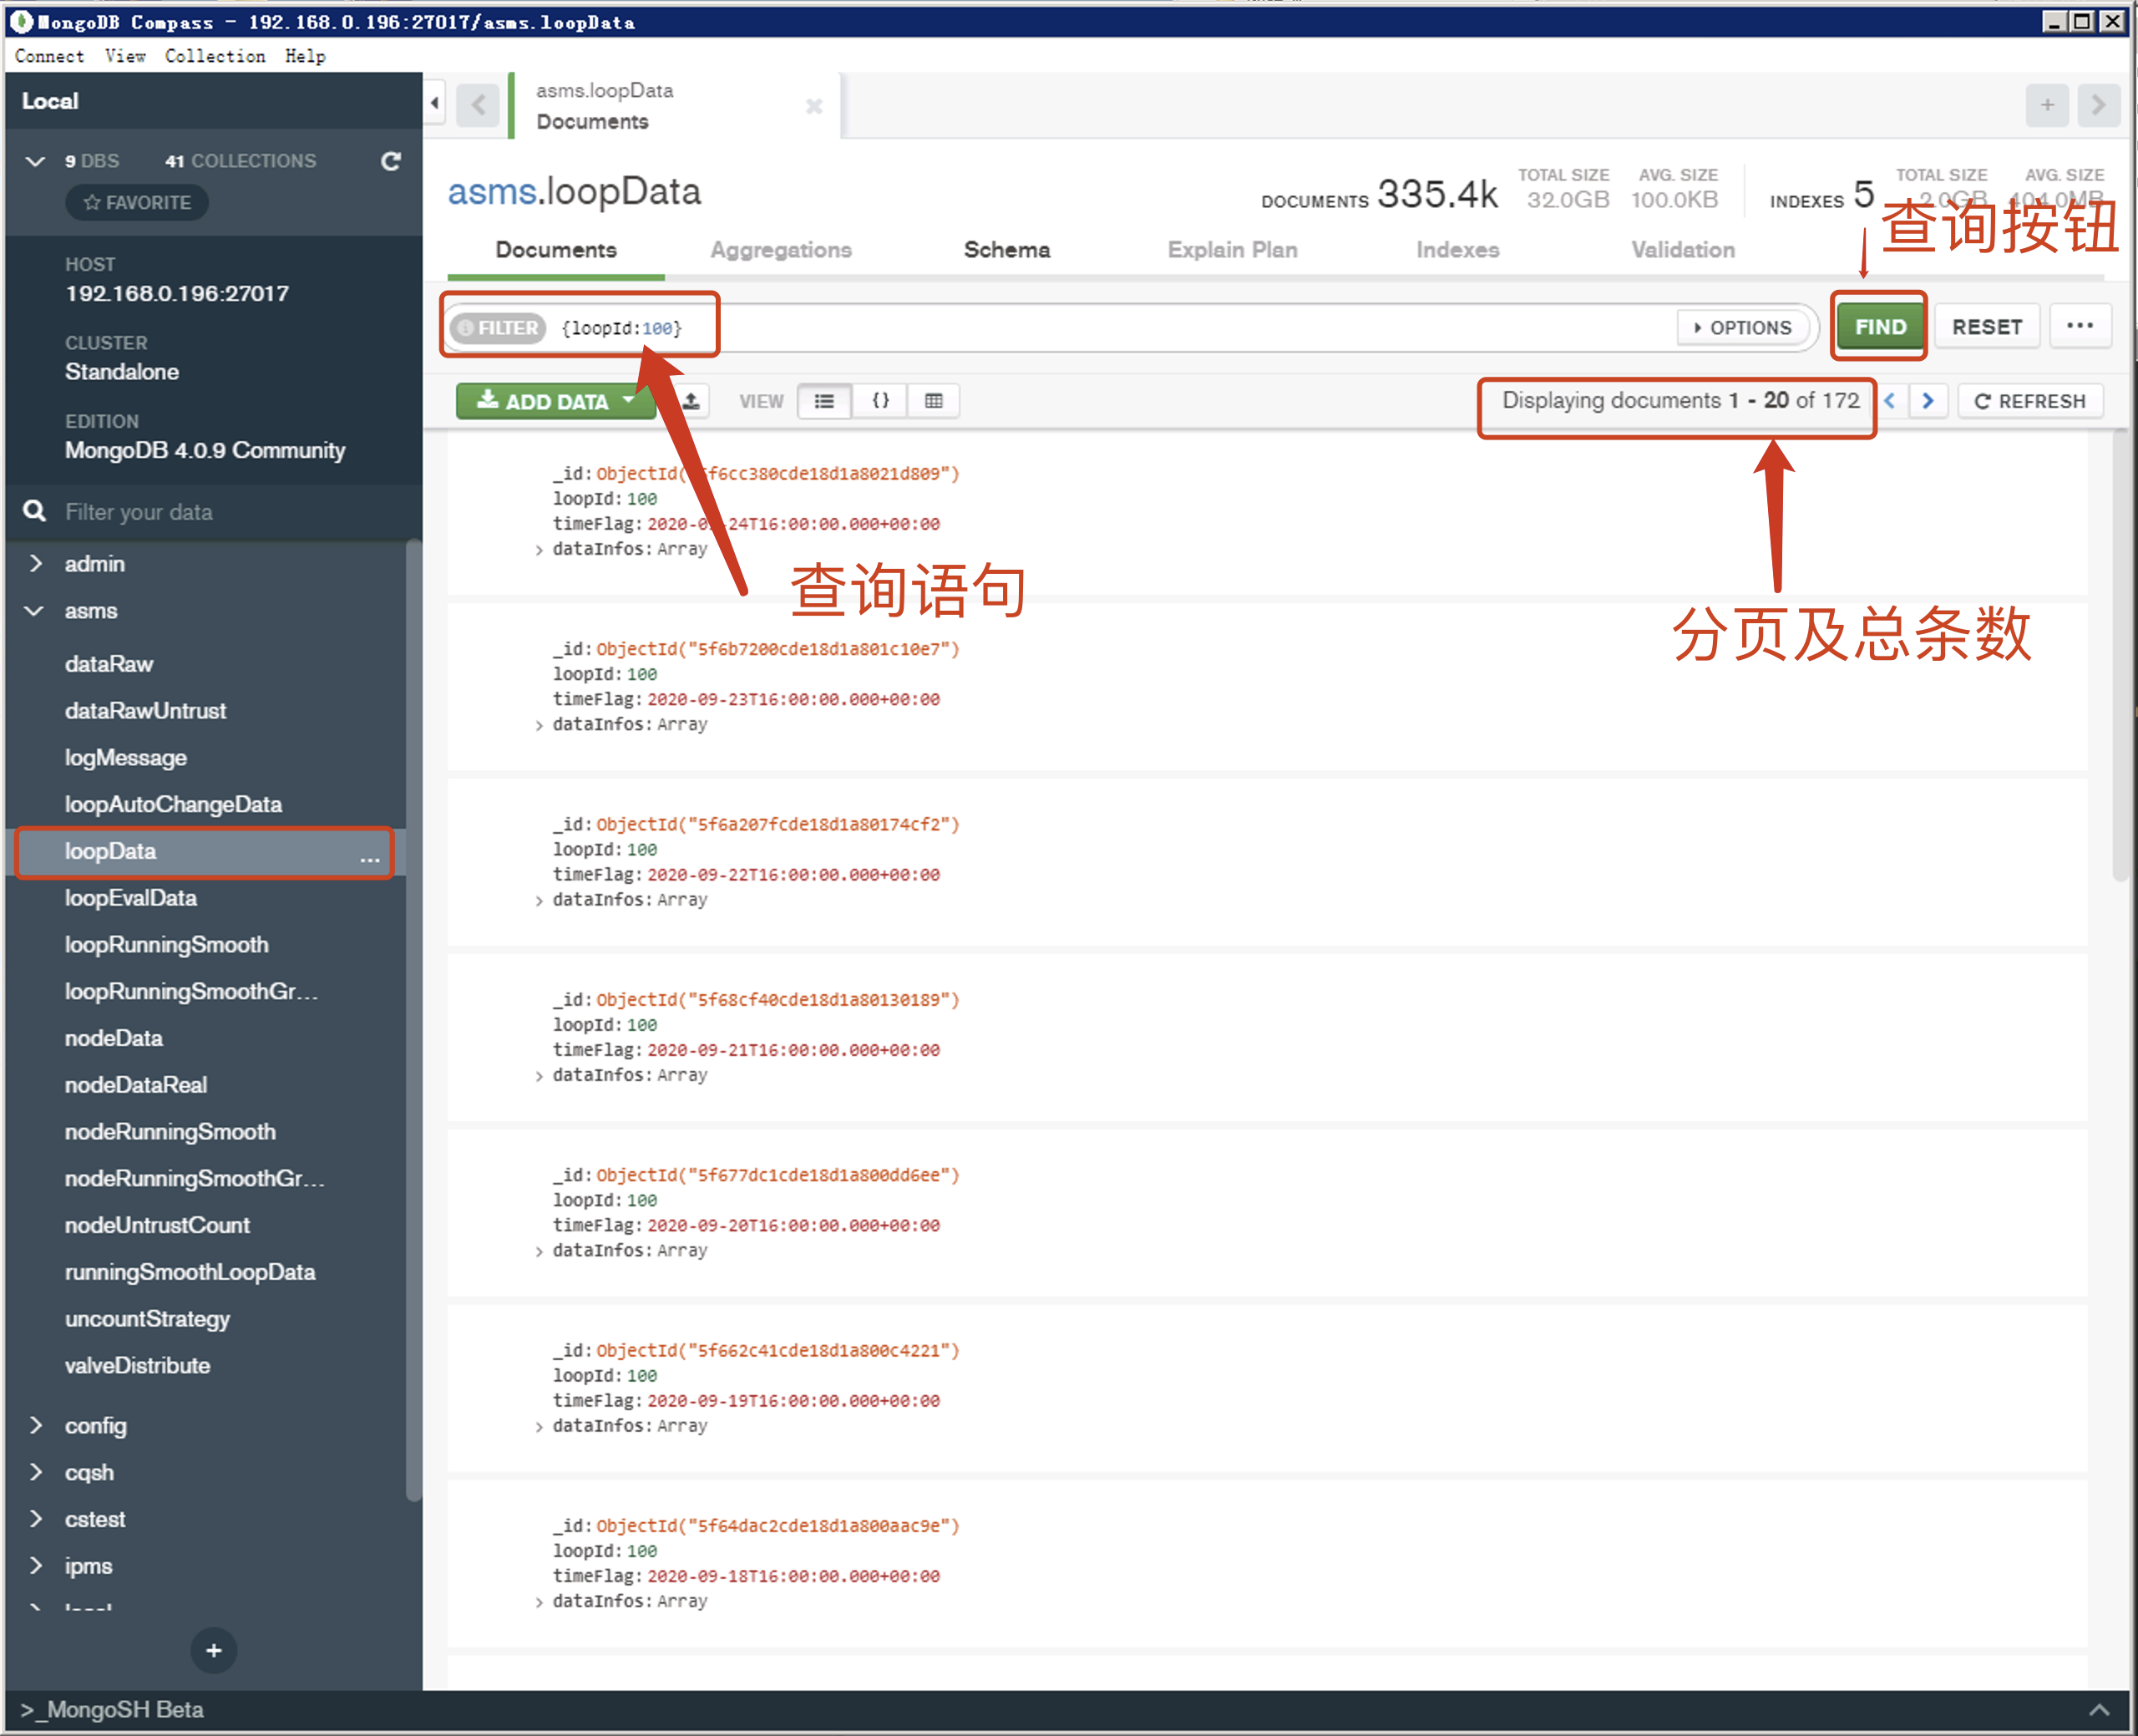Close the asms.loopData tab
2138x1736 pixels.
click(x=813, y=106)
